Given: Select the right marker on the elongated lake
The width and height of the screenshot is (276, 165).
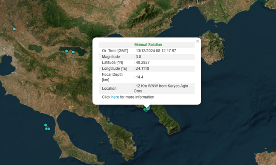Looking at the screenshot, I should point(73,52).
